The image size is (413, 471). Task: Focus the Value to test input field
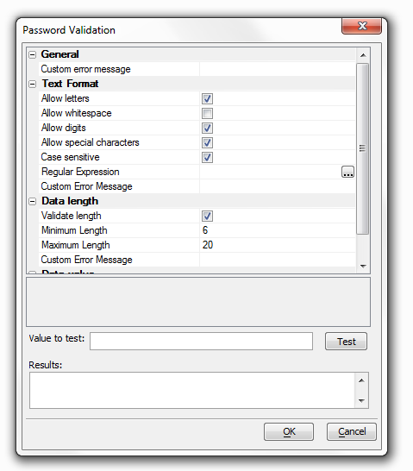tap(201, 342)
